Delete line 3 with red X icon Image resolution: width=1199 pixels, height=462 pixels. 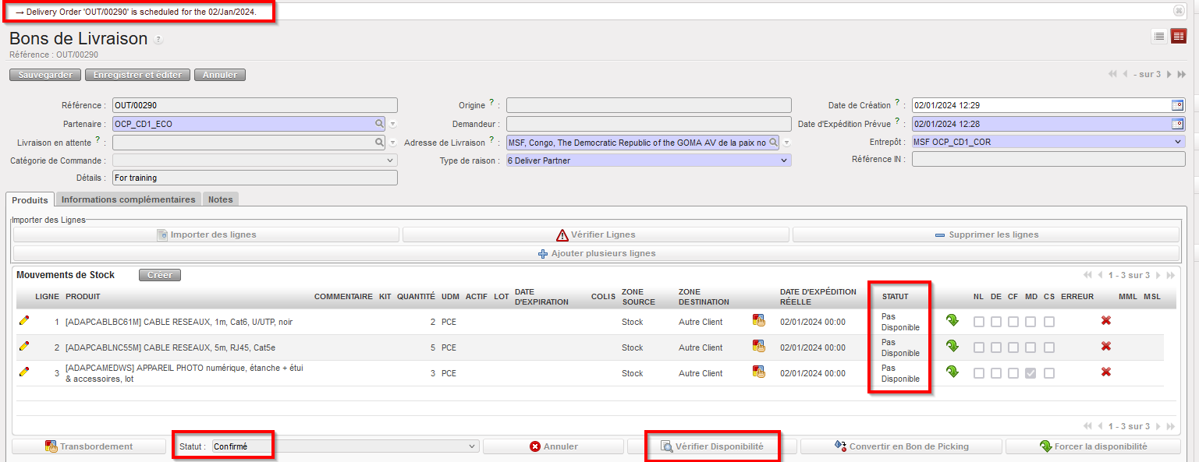point(1105,372)
